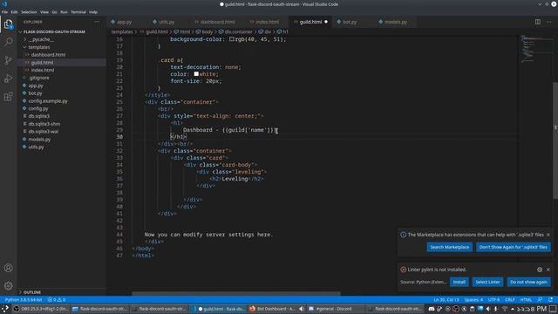
Task: Click the volume tray icon
Action: pos(488,309)
